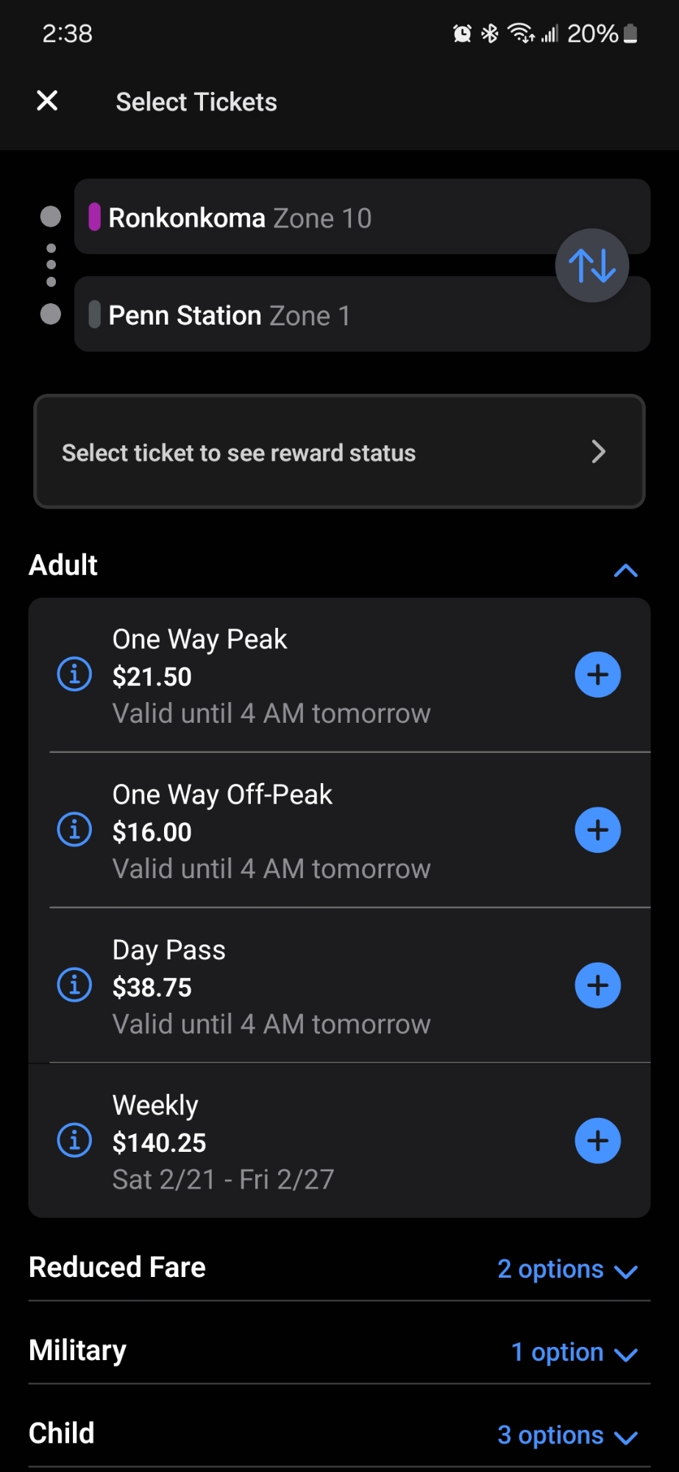This screenshot has width=679, height=1472.
Task: Show info for One Way Peak
Action: pyautogui.click(x=75, y=674)
